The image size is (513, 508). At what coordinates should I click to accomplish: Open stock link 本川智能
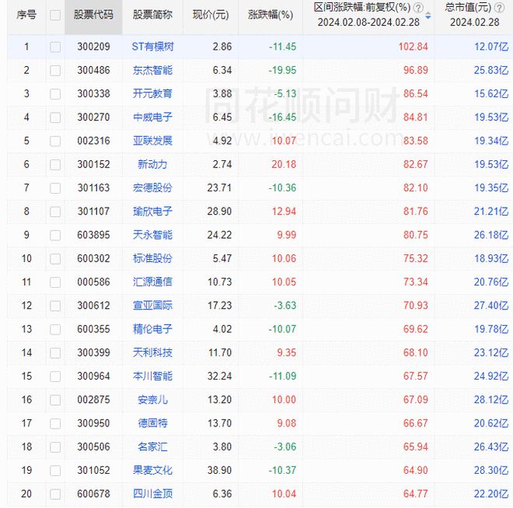click(x=152, y=376)
